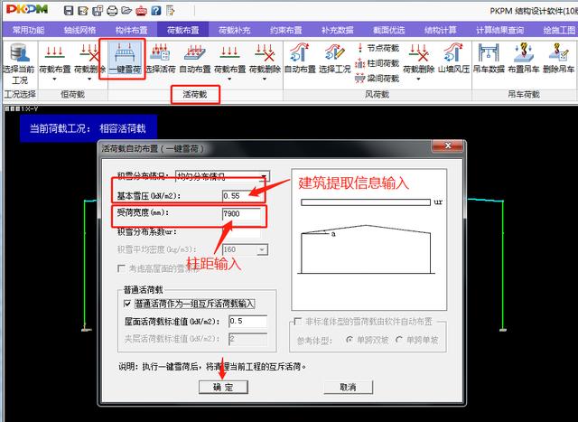Select the 节点荷载 tool

pos(378,48)
